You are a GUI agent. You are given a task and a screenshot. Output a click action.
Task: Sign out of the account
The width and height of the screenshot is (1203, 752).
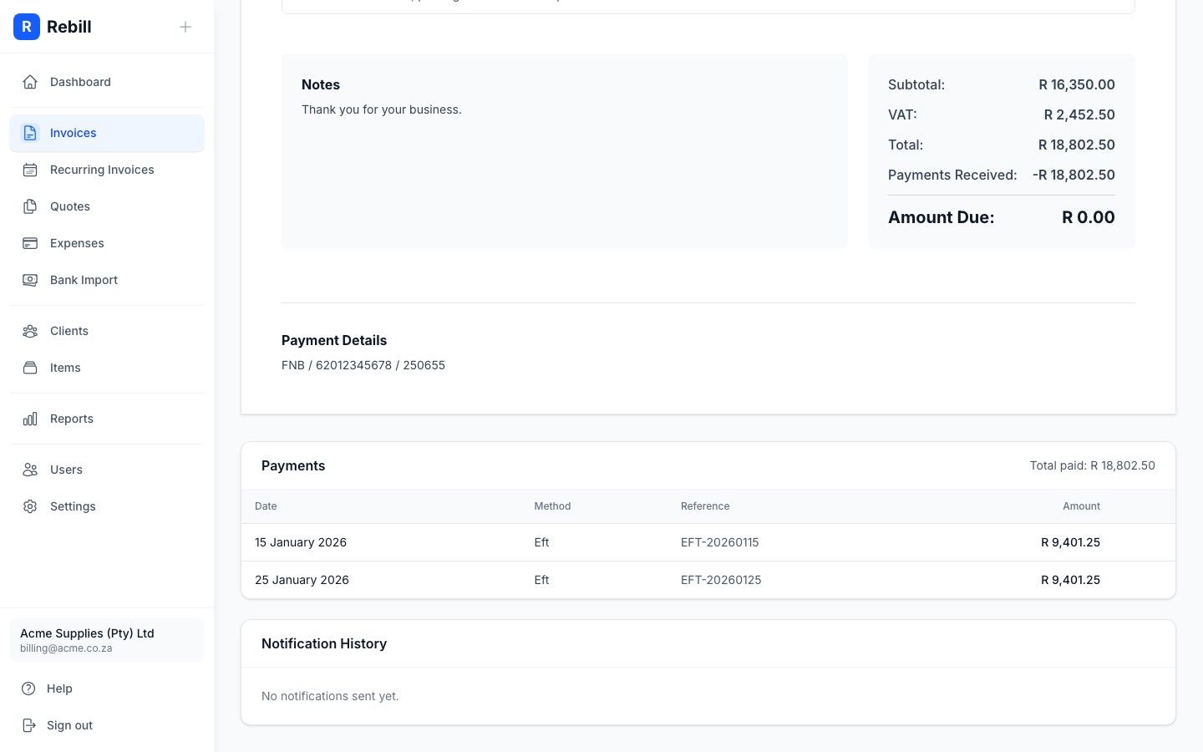107,725
